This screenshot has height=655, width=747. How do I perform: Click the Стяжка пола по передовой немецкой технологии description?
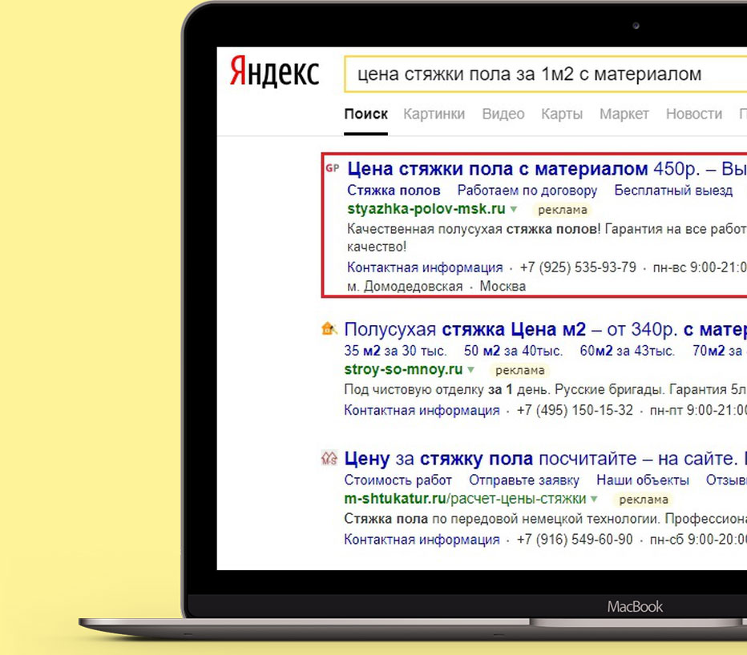(546, 519)
